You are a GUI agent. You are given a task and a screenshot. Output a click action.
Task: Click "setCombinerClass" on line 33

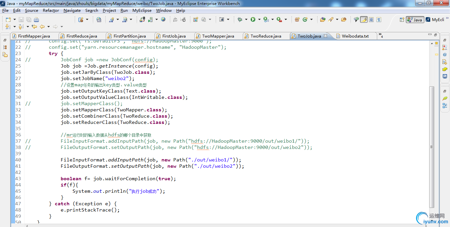pyautogui.click(x=96, y=116)
